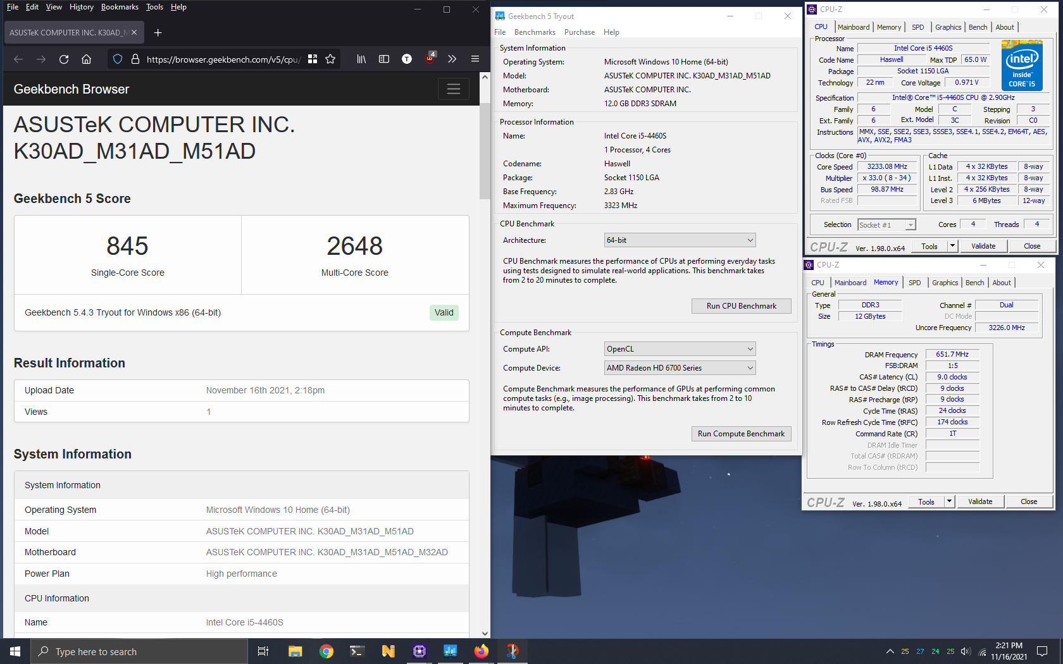The width and height of the screenshot is (1063, 664).
Task: Show more toolbar tools chevron
Action: [452, 59]
